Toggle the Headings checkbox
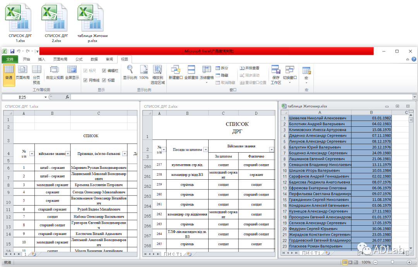418x267 pixels. tap(104, 81)
